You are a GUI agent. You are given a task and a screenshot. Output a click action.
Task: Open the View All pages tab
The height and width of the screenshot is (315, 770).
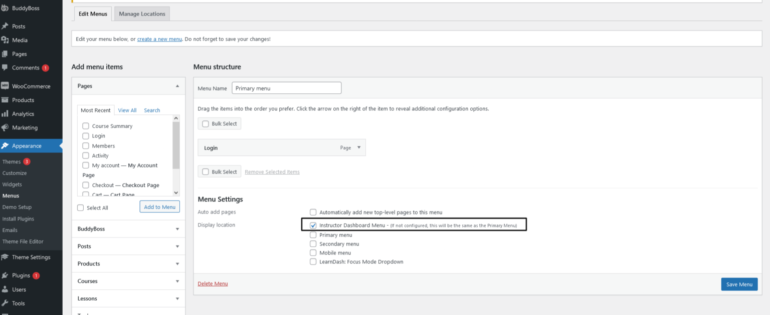pos(127,110)
